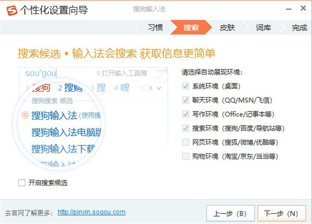Go to the 皮肤 step tab
Image resolution: width=312 pixels, height=224 pixels.
point(227,27)
